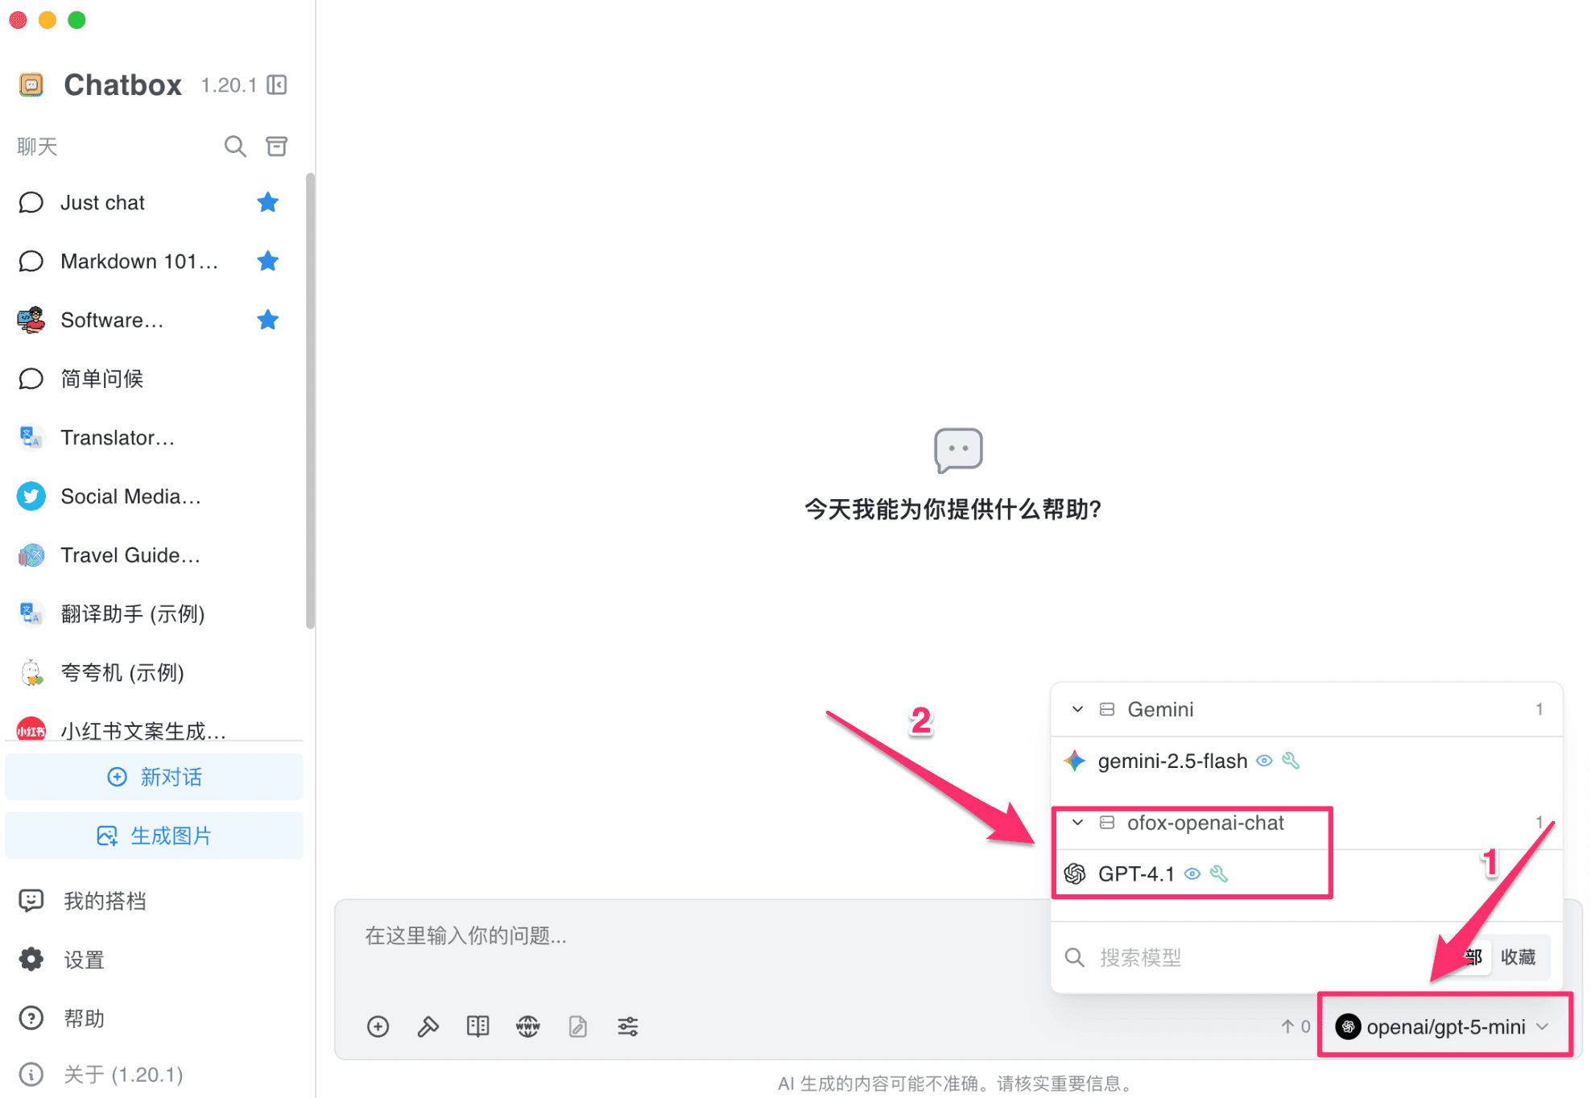Click the 生成图片 button
This screenshot has height=1098, width=1591.
[x=154, y=835]
